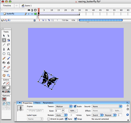This screenshot has height=123, width=131.
Task: Enable Orient to path checkbox
Action: [48, 119]
